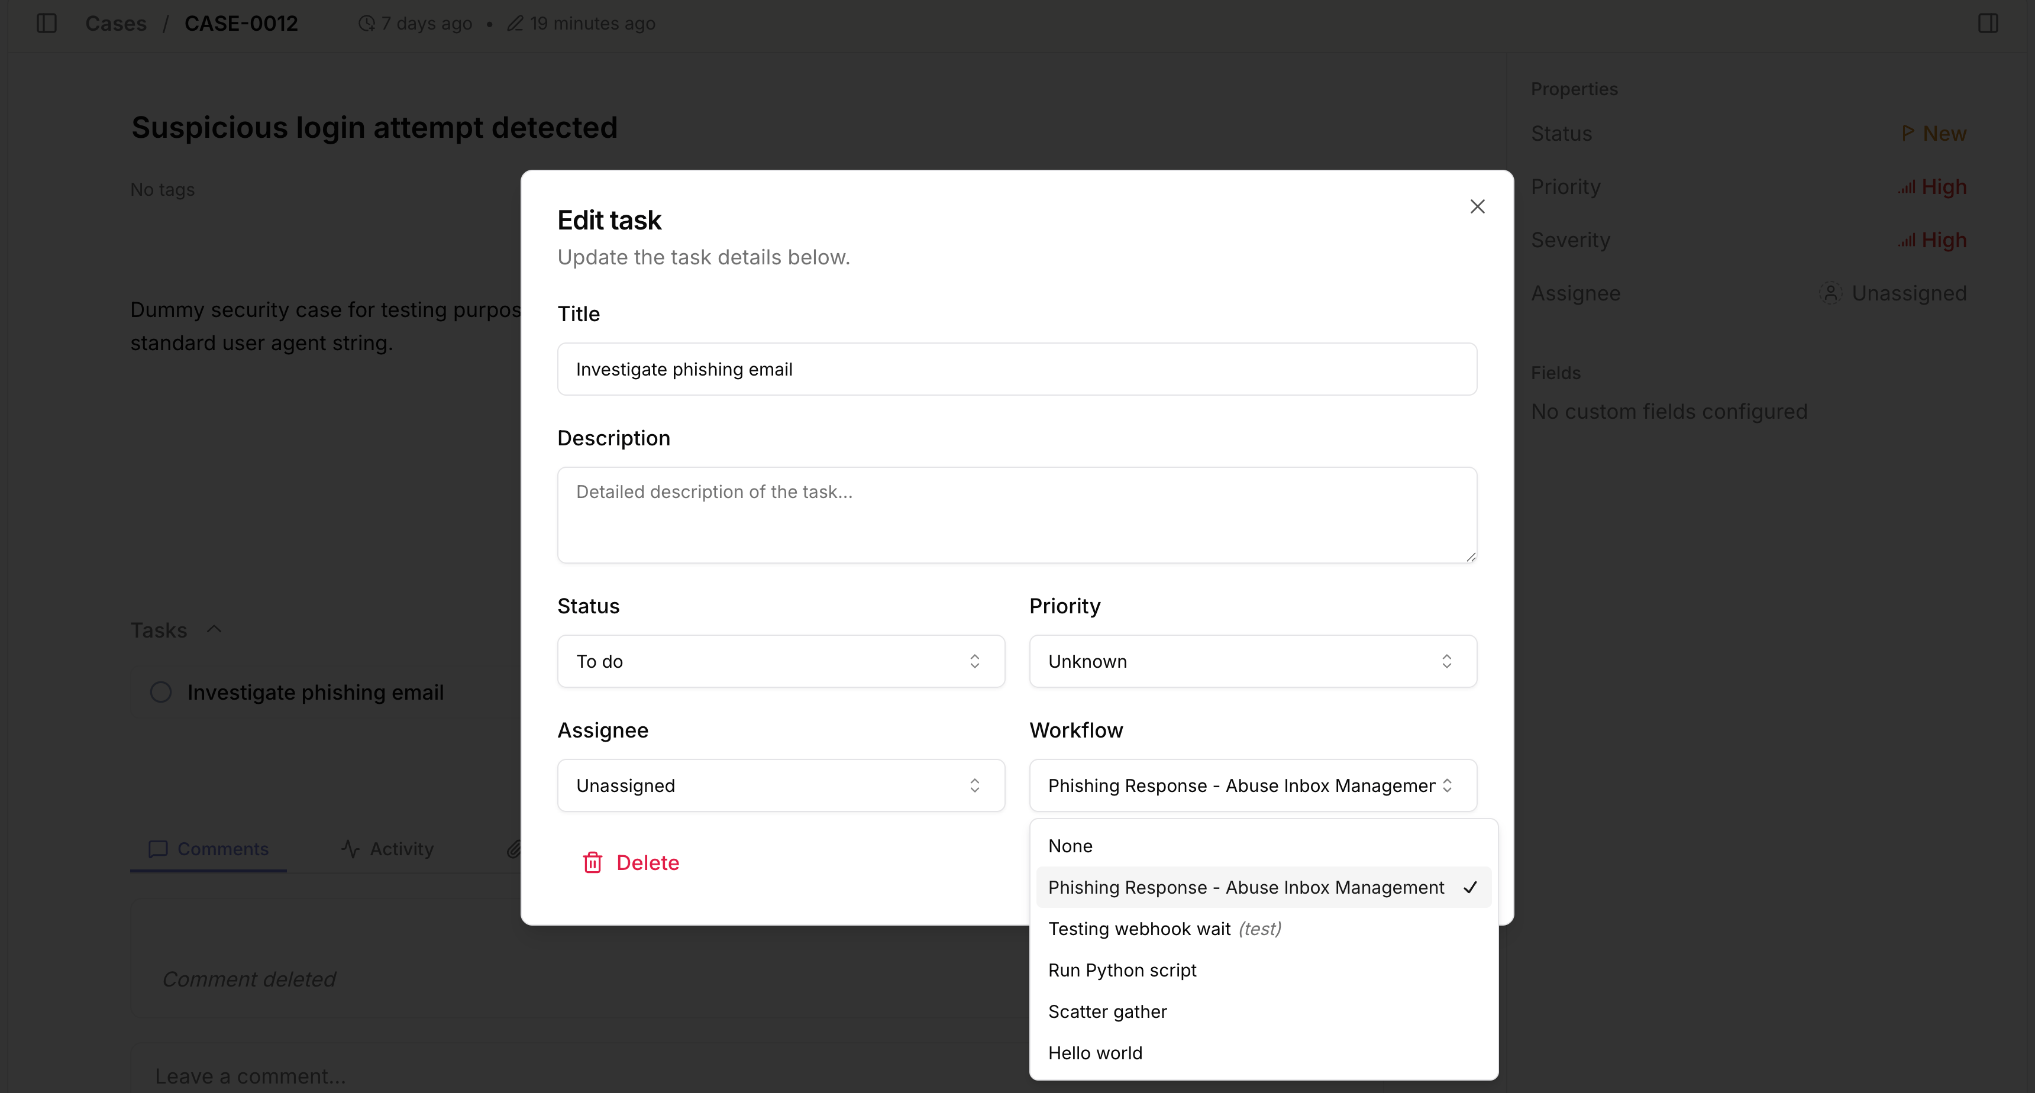The image size is (2035, 1093).
Task: Toggle the right properties panel icon
Action: (x=1988, y=24)
